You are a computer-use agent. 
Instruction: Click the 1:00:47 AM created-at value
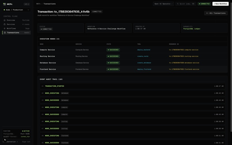tap(140, 29)
